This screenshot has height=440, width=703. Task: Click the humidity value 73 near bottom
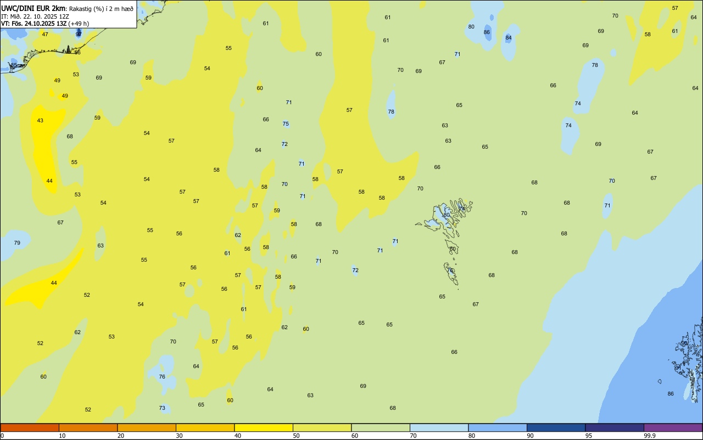(x=162, y=408)
